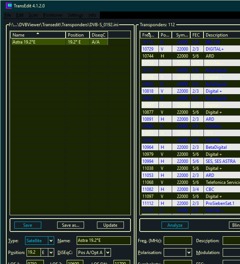Screen dimensions: 240x264
Task: Click the Freq. (MHz) input field
Action: [178, 241]
